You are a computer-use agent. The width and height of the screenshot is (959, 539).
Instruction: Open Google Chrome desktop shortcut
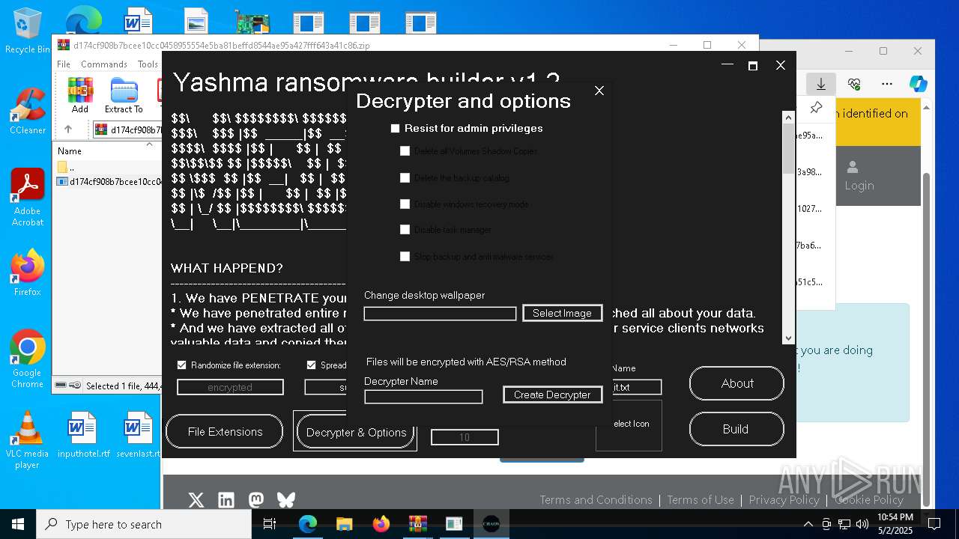[x=27, y=359]
